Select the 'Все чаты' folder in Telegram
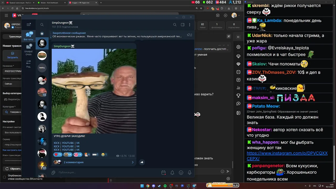Image resolution: width=336 pixels, height=189 pixels. [x=29, y=36]
